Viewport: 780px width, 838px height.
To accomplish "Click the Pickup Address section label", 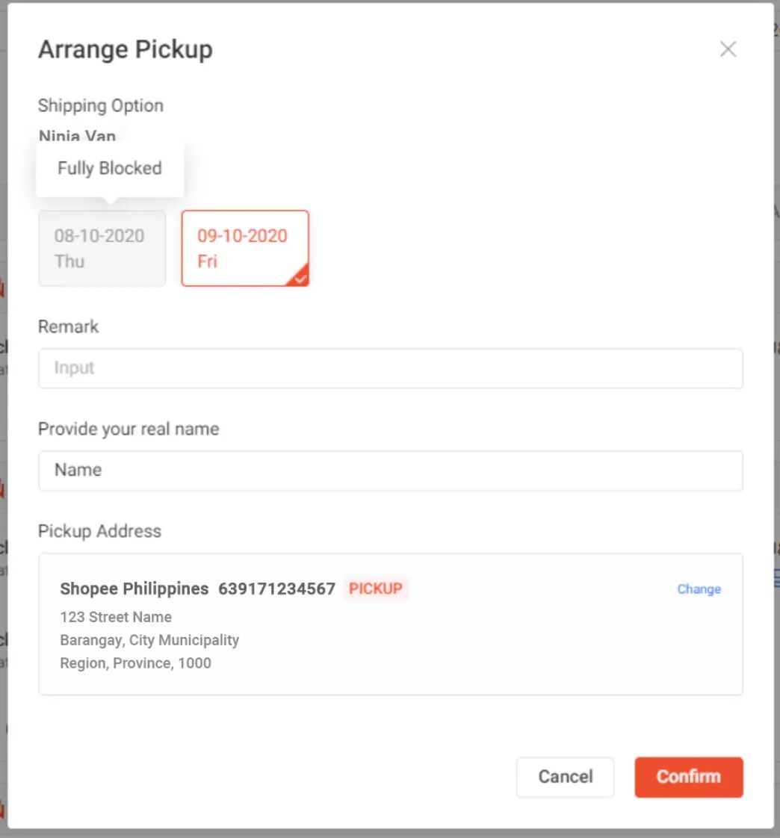I will [99, 531].
